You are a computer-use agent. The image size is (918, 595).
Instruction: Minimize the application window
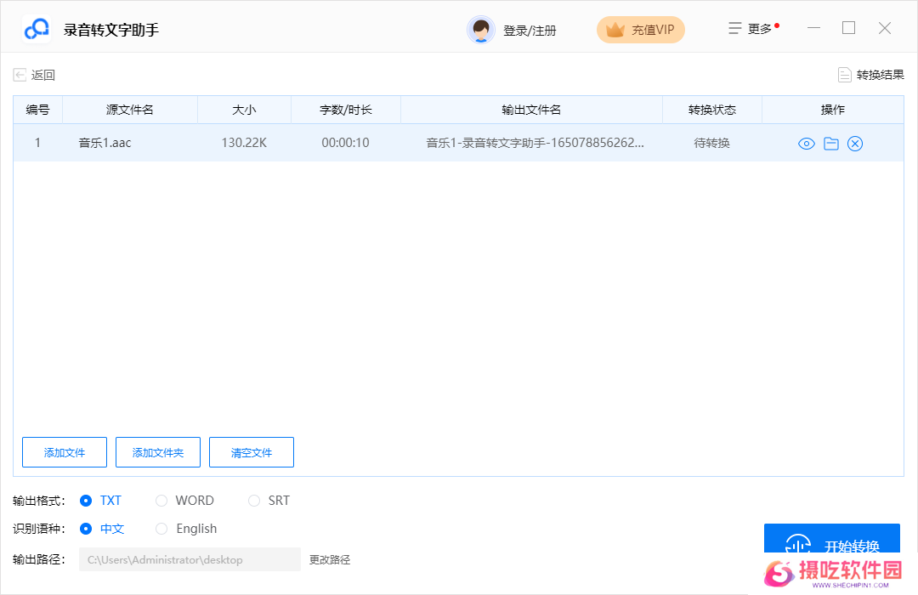coord(813,28)
